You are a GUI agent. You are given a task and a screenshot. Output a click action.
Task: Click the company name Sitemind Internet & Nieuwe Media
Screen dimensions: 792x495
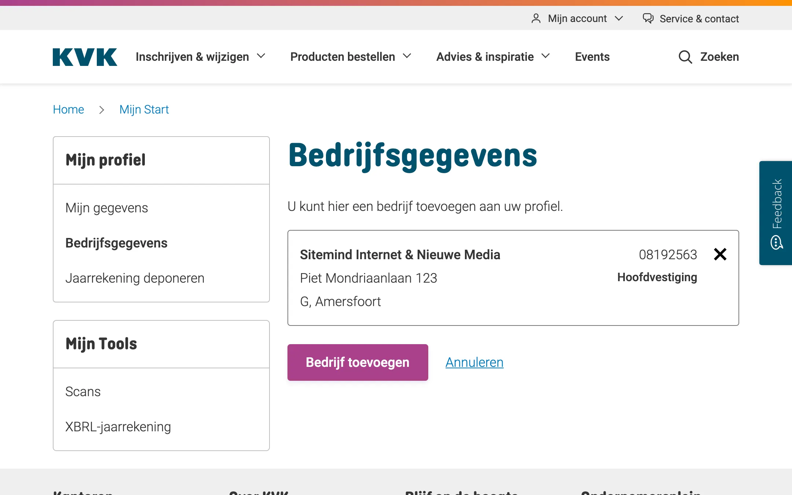coord(400,254)
